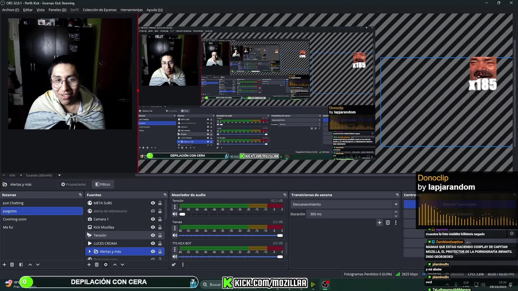Hide the META SUBS source
This screenshot has width=518, height=291.
pyautogui.click(x=153, y=203)
